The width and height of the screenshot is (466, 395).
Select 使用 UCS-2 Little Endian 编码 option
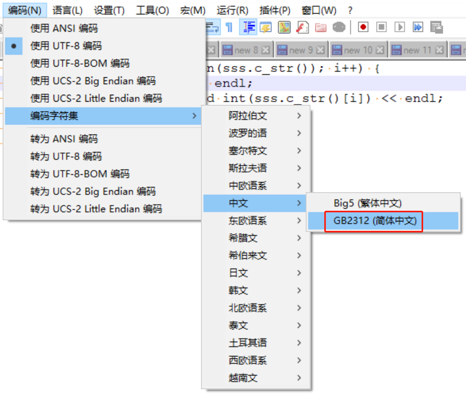(103, 98)
